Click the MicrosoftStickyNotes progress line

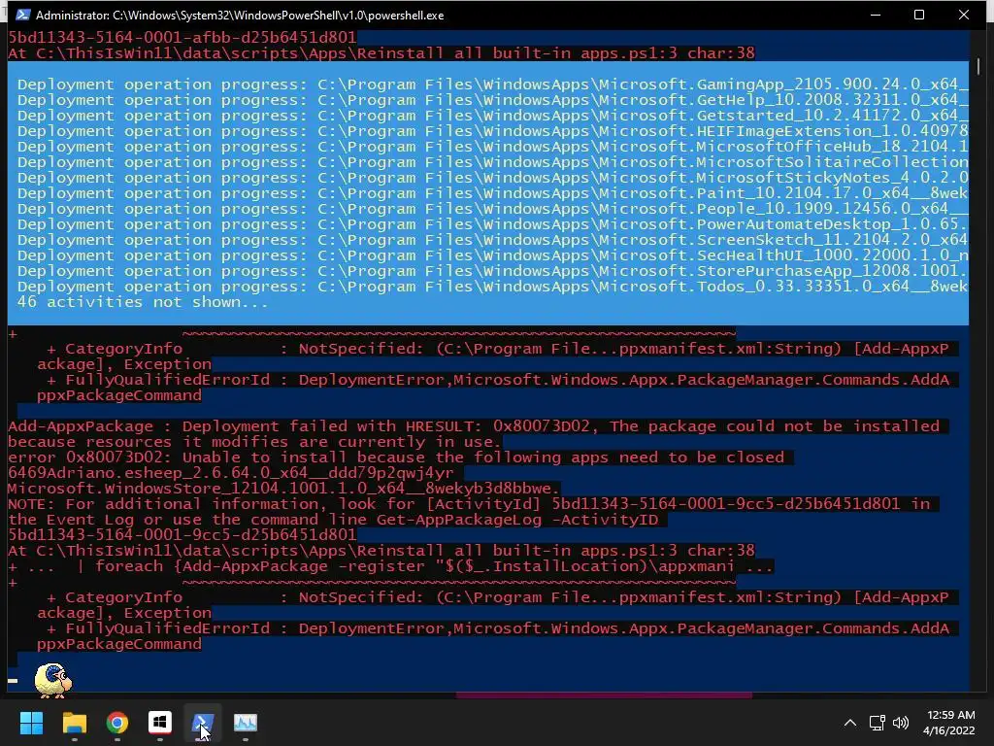492,178
